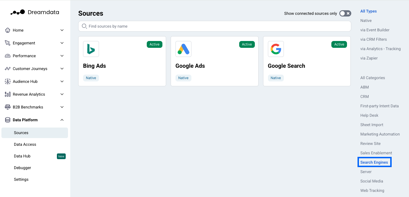Expand the Revenue Analytics chevron

click(62, 94)
